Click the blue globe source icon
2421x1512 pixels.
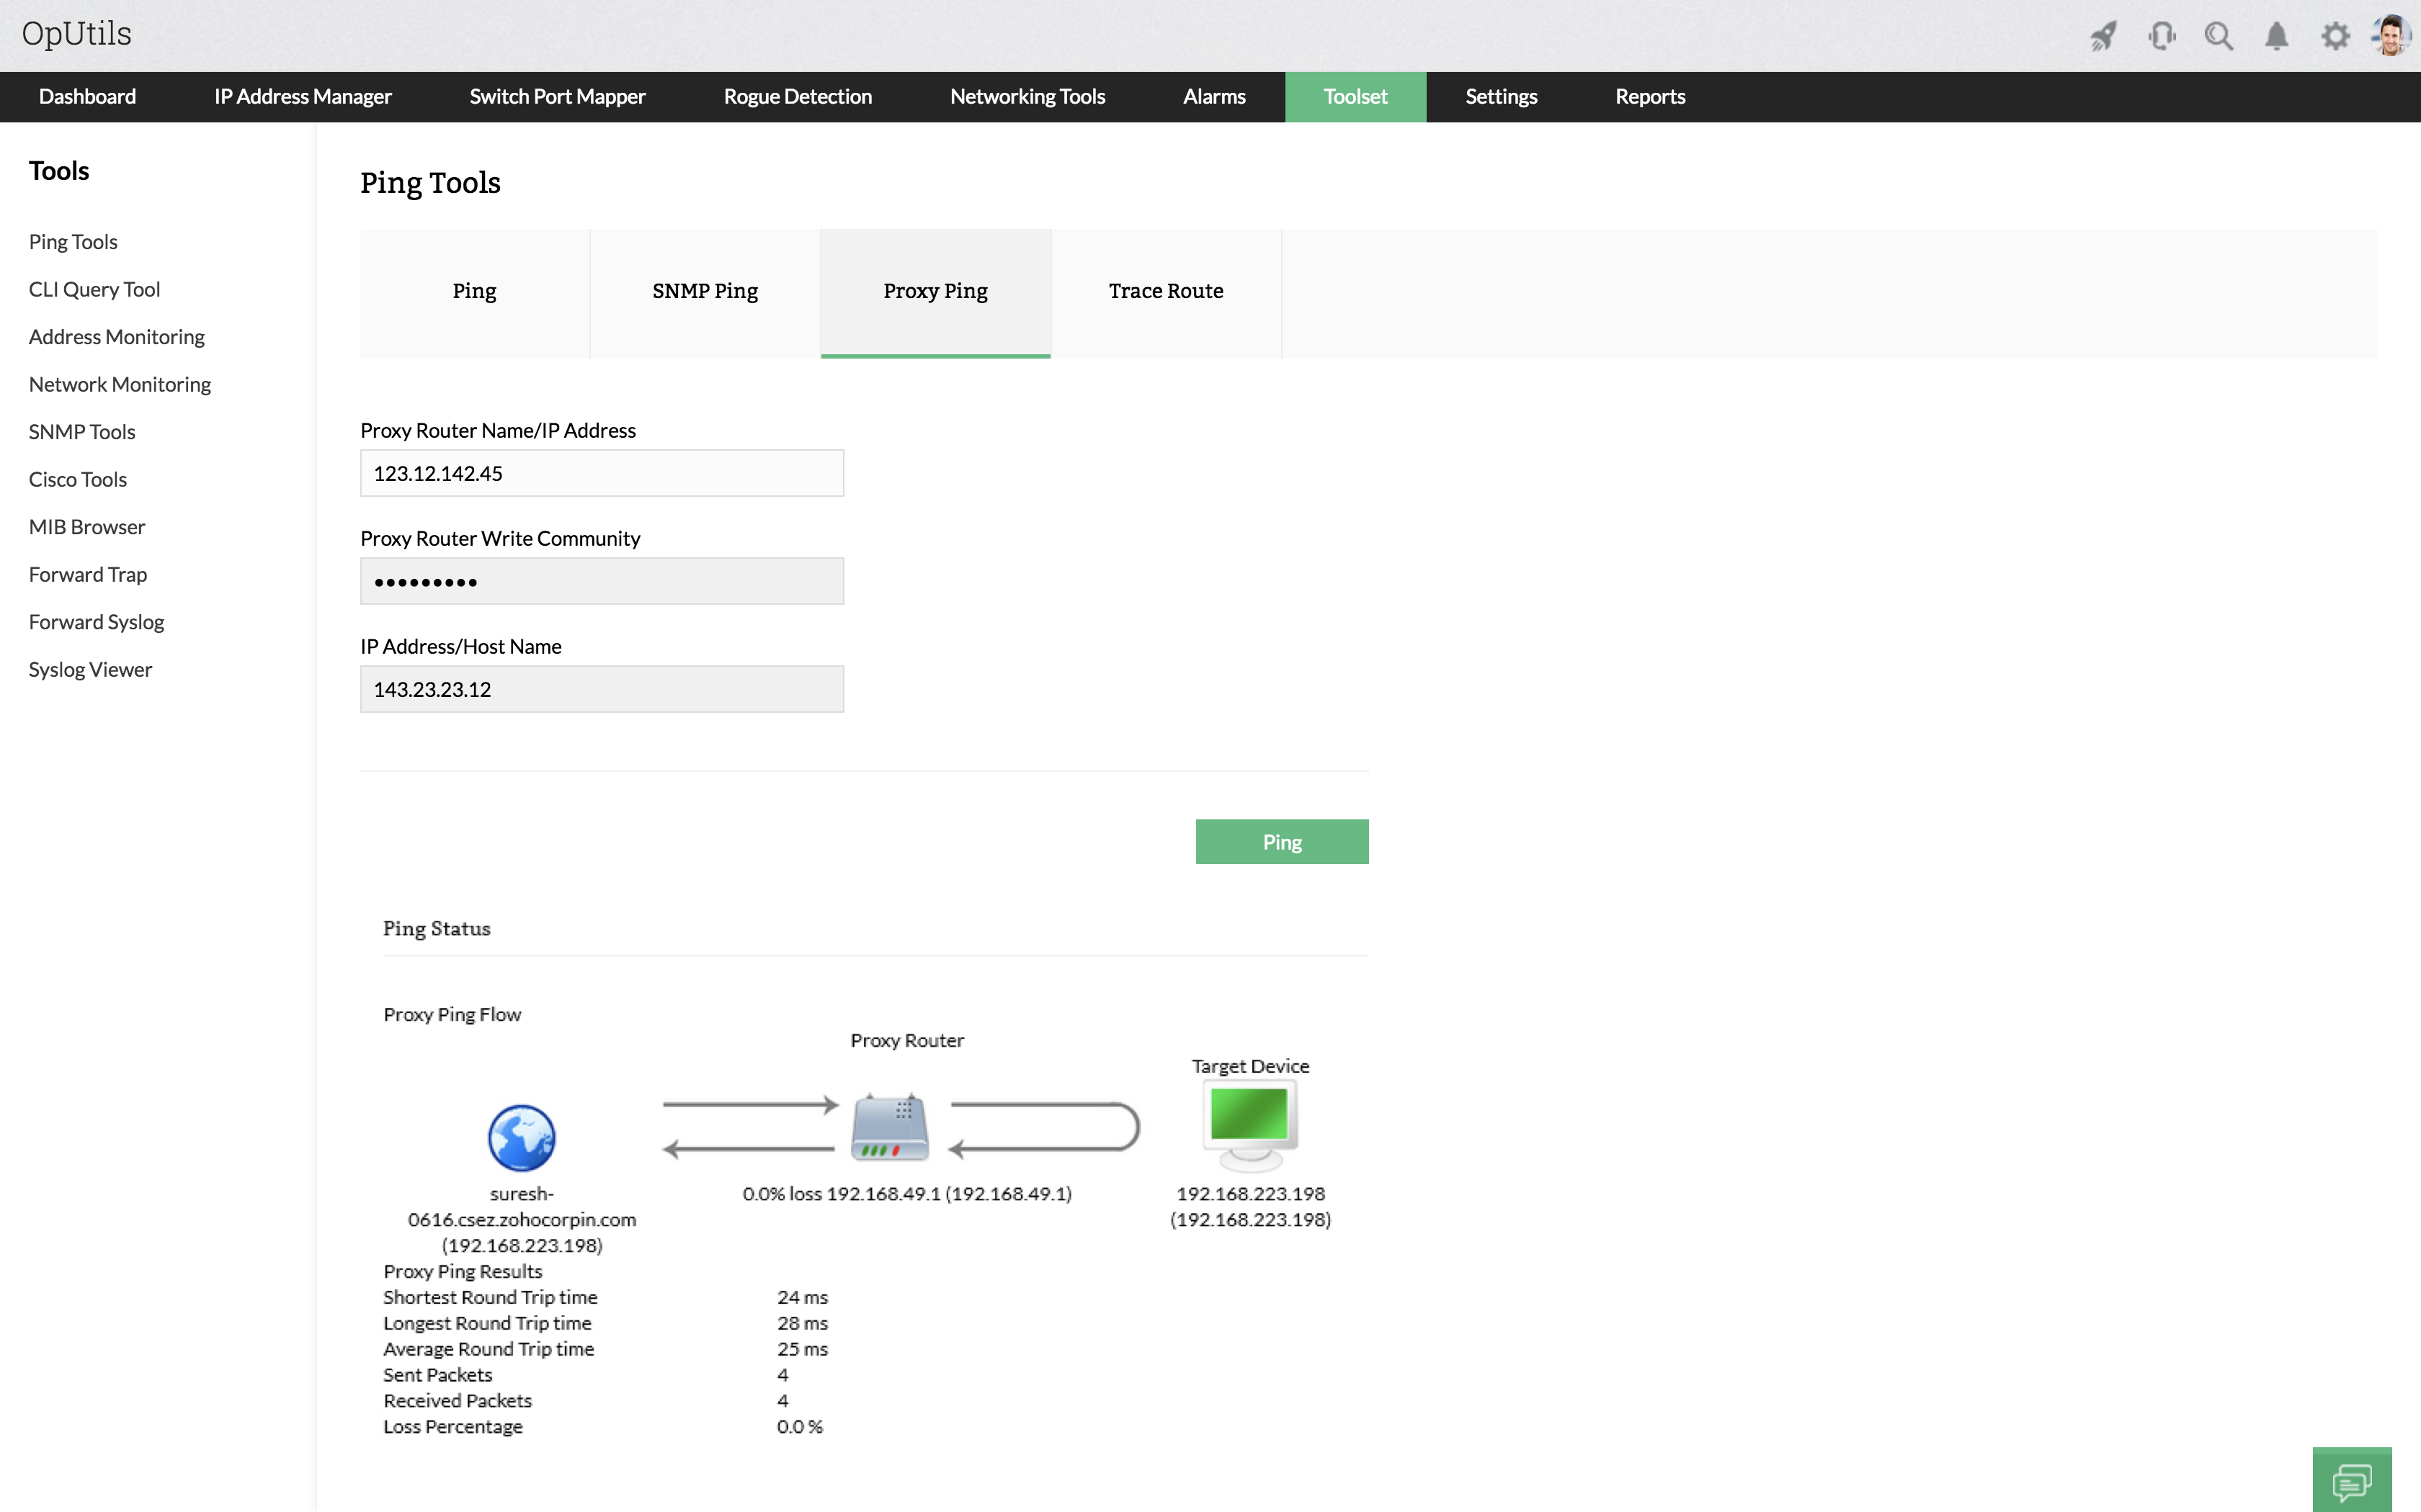[521, 1138]
